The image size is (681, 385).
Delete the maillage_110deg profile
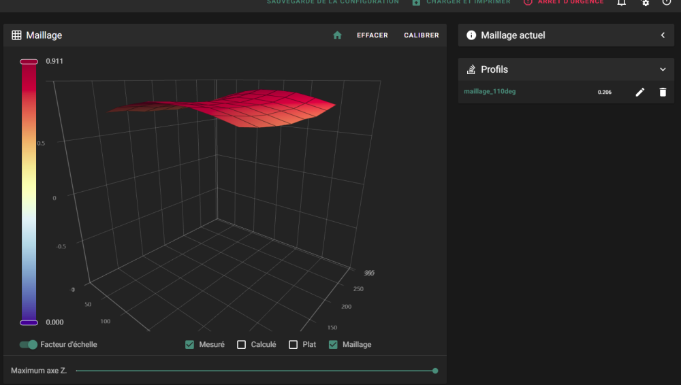click(663, 92)
